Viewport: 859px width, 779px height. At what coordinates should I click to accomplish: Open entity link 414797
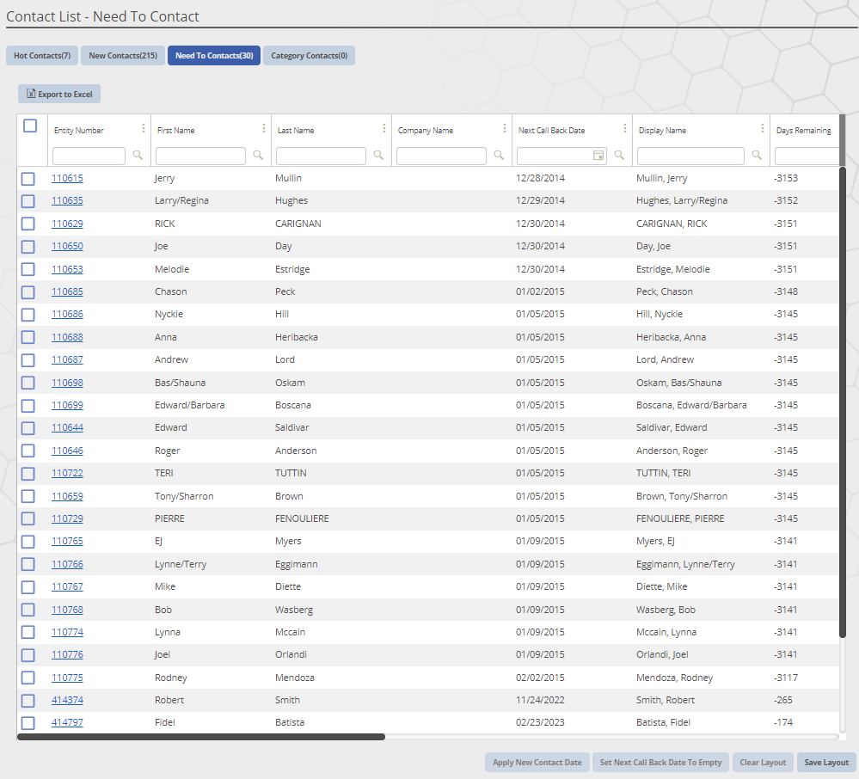[67, 722]
